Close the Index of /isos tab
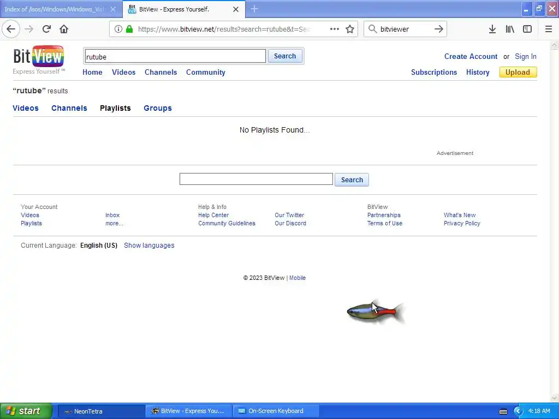Image resolution: width=559 pixels, height=419 pixels. click(113, 9)
